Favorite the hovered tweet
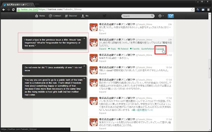Viewport: 212px width, 132px height. (135, 49)
